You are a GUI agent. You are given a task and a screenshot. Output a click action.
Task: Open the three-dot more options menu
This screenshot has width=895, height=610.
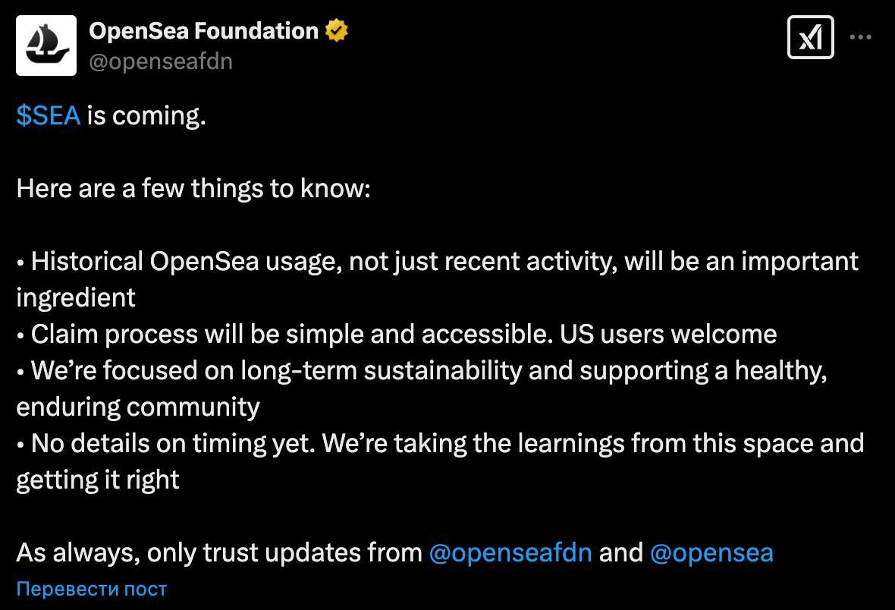tap(860, 38)
